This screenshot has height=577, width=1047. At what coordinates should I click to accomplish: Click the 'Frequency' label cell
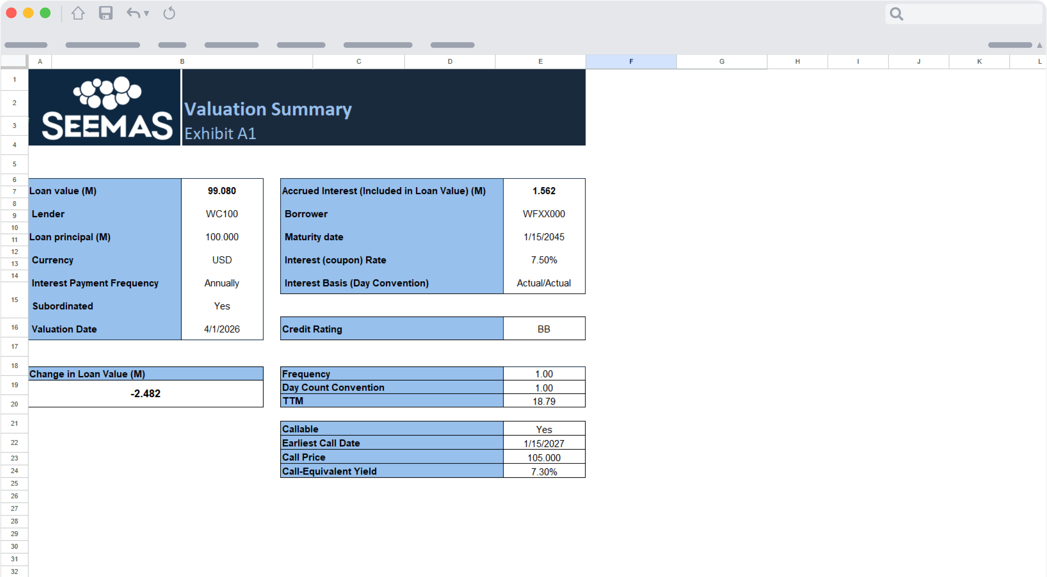point(392,374)
